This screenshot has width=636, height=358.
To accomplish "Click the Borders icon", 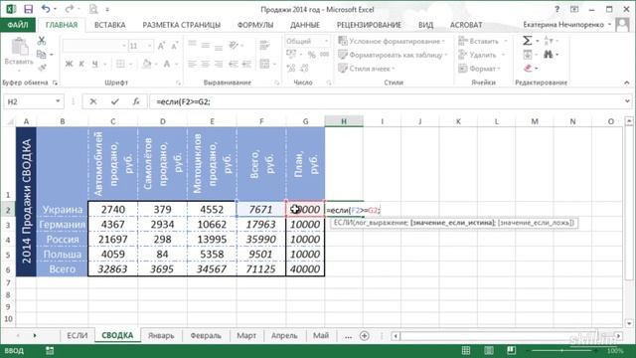I will (120, 64).
